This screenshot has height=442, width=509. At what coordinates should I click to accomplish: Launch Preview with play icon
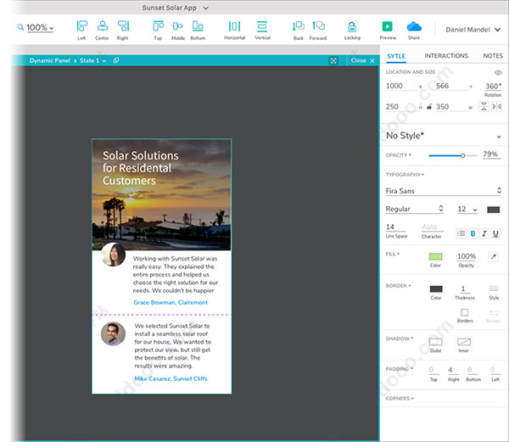point(388,26)
